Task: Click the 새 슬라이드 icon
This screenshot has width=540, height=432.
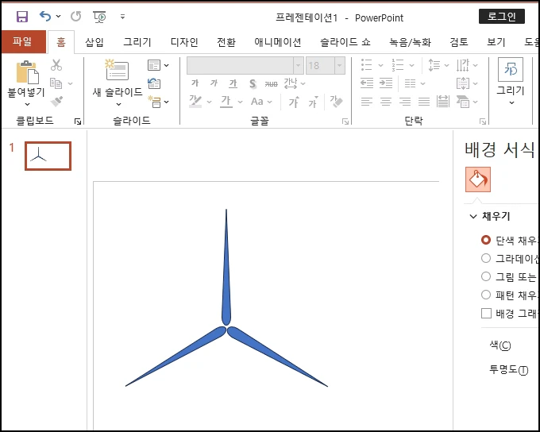Action: 117,70
